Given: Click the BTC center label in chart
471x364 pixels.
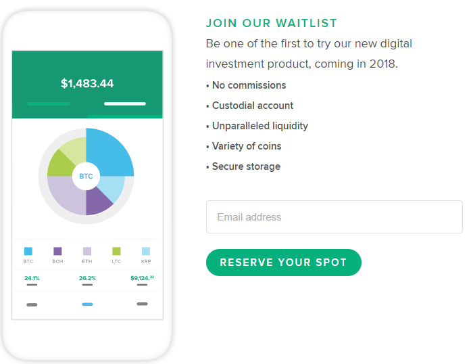Looking at the screenshot, I should (x=86, y=176).
